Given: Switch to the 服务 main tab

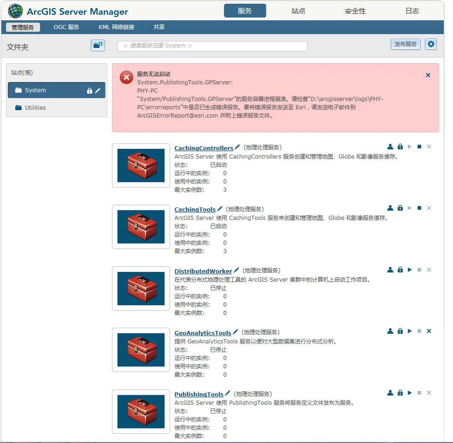Looking at the screenshot, I should click(x=245, y=11).
